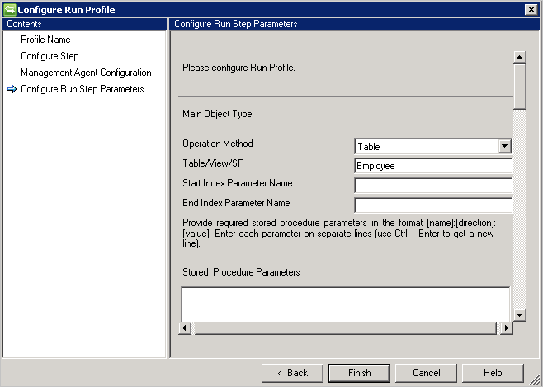Go to the Profile Name page
The image size is (543, 387).
(45, 40)
